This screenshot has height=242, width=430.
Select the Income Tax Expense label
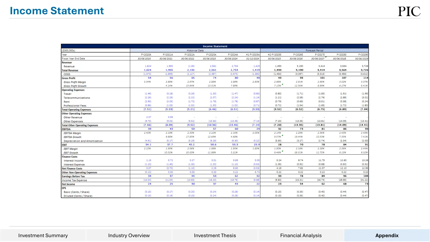click(x=74, y=180)
